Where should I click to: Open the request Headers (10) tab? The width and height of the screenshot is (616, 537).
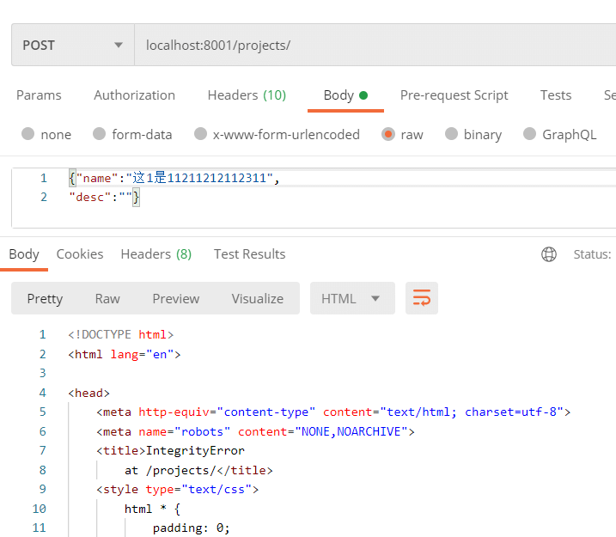tap(247, 95)
